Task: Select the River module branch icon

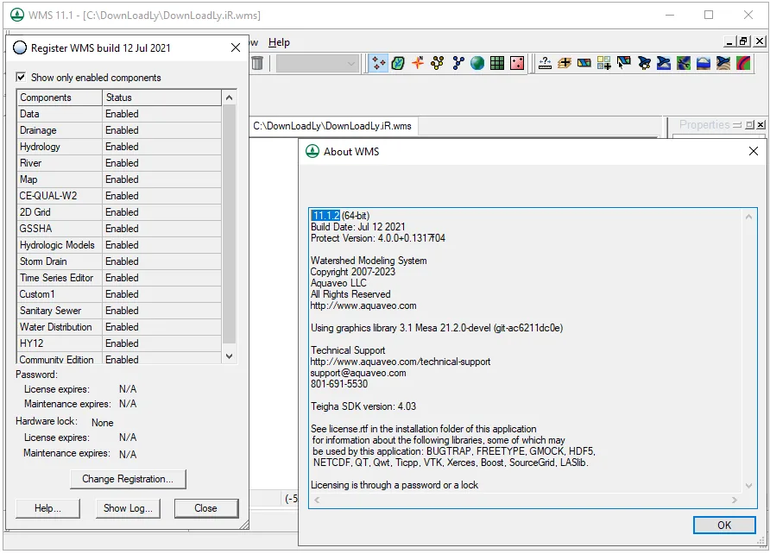Action: point(458,63)
